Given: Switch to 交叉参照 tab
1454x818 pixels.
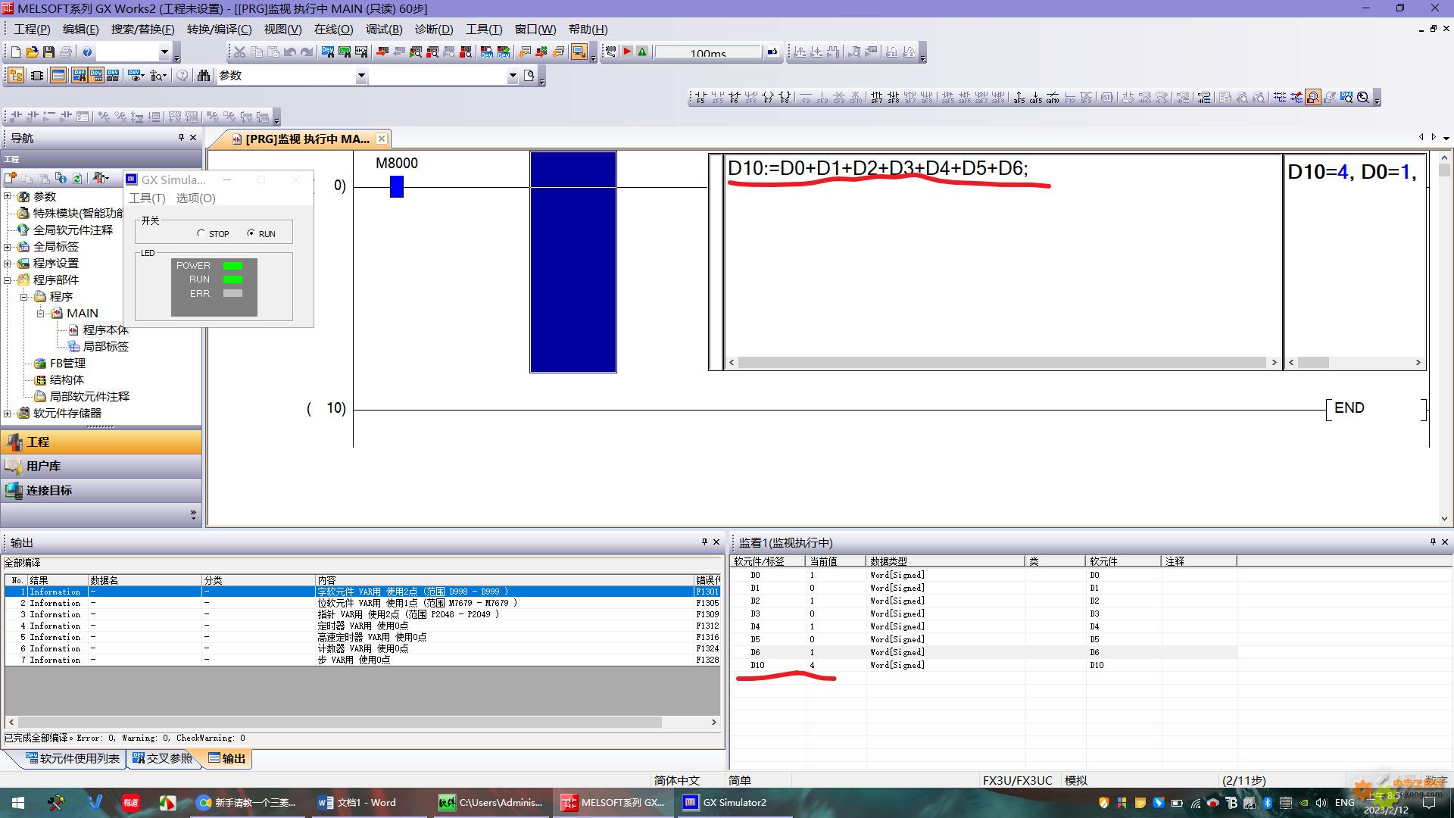Looking at the screenshot, I should [x=162, y=758].
